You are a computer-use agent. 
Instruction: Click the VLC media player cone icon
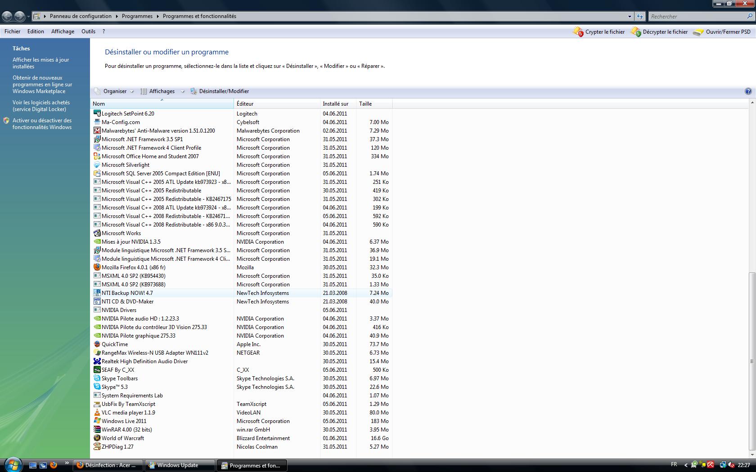coord(97,413)
